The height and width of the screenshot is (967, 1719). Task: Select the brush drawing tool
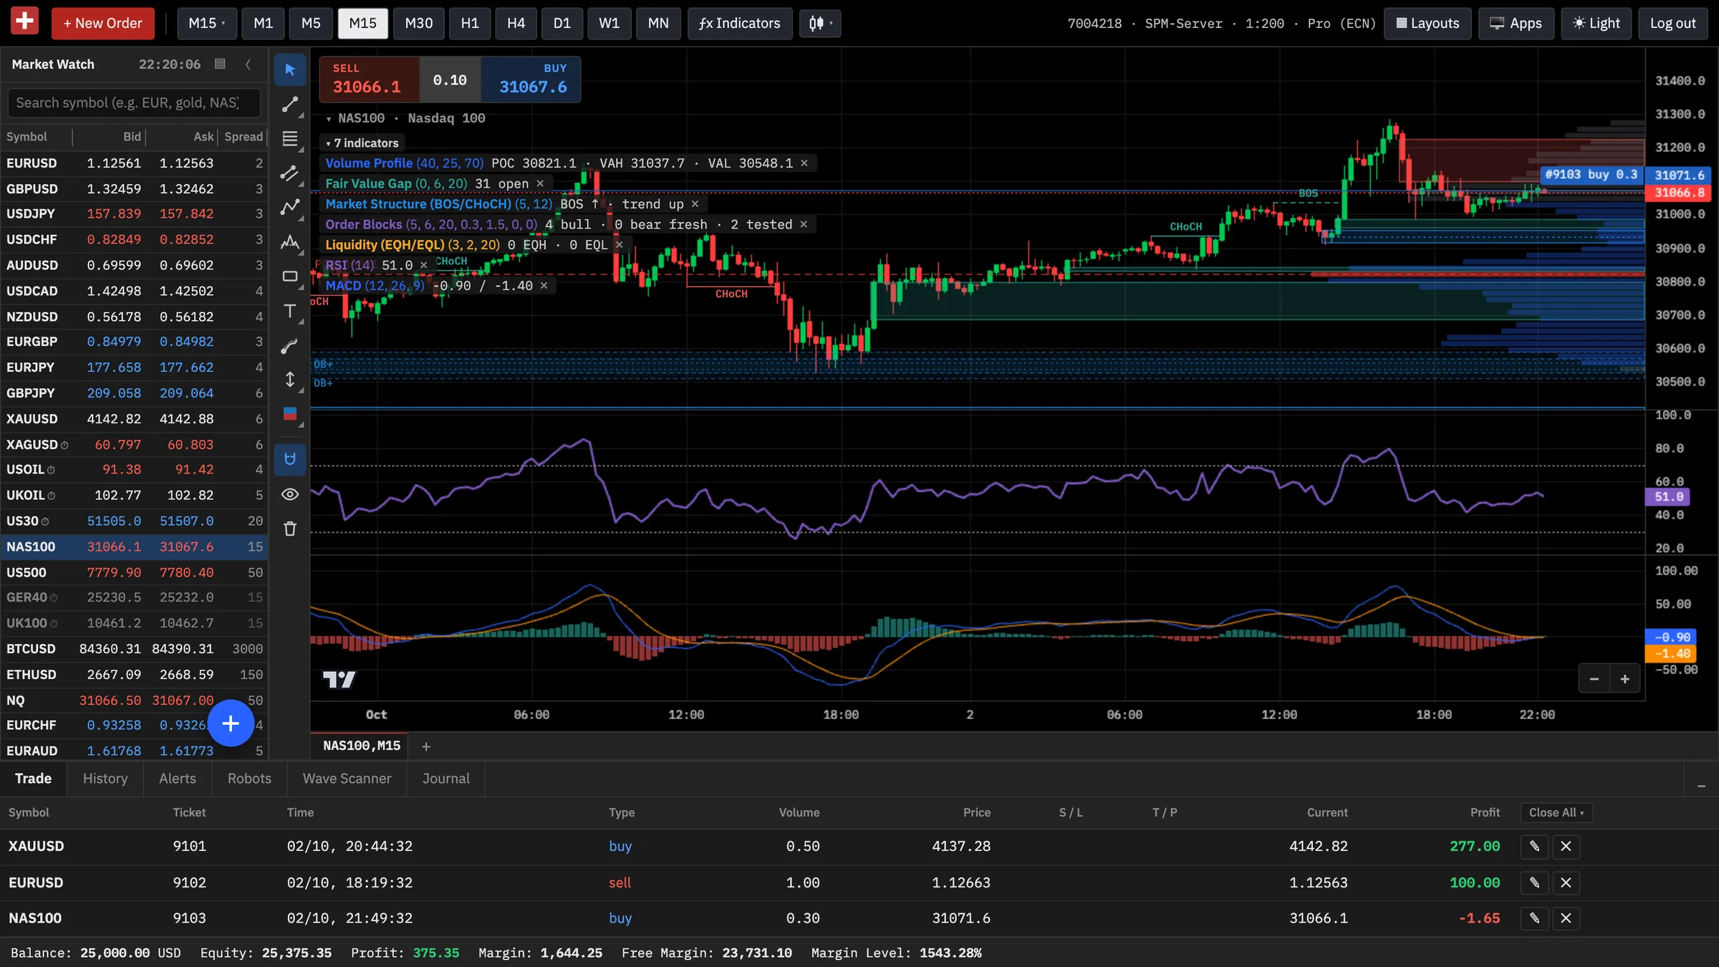pyautogui.click(x=290, y=346)
